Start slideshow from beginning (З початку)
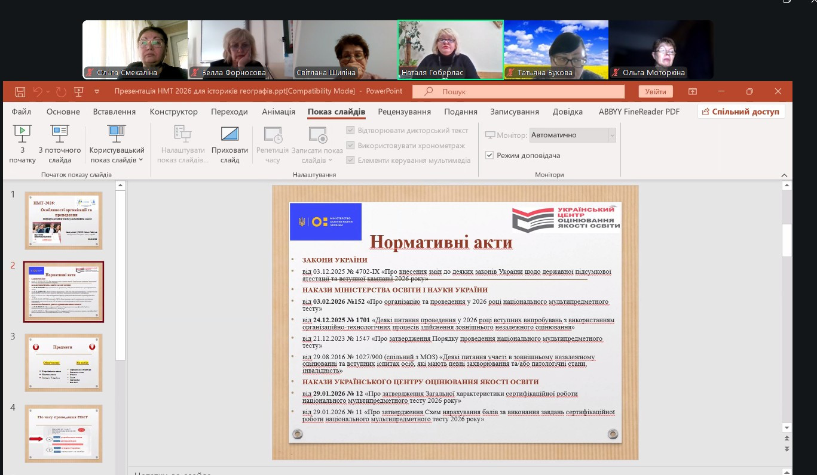Screen dimensions: 817x475 click(x=22, y=134)
